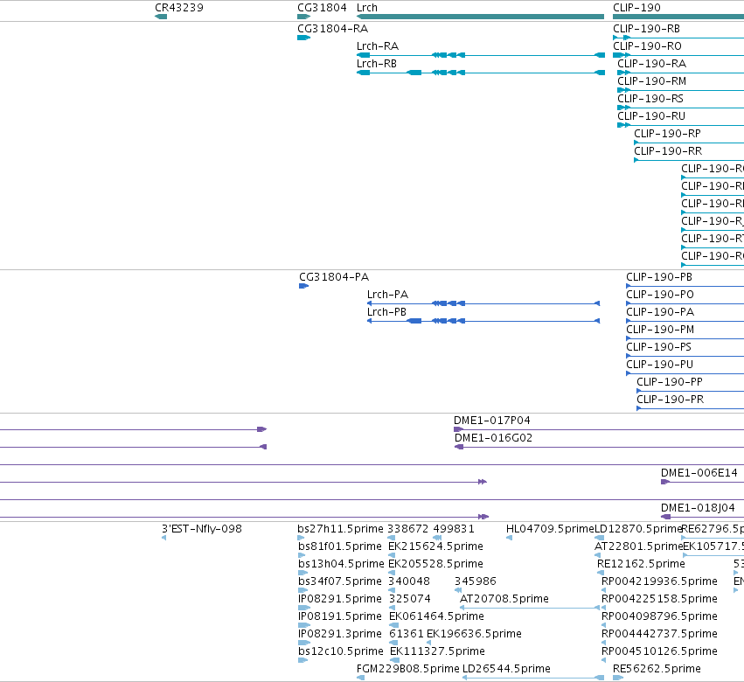Click EST RP004225158.5prime

point(659,599)
